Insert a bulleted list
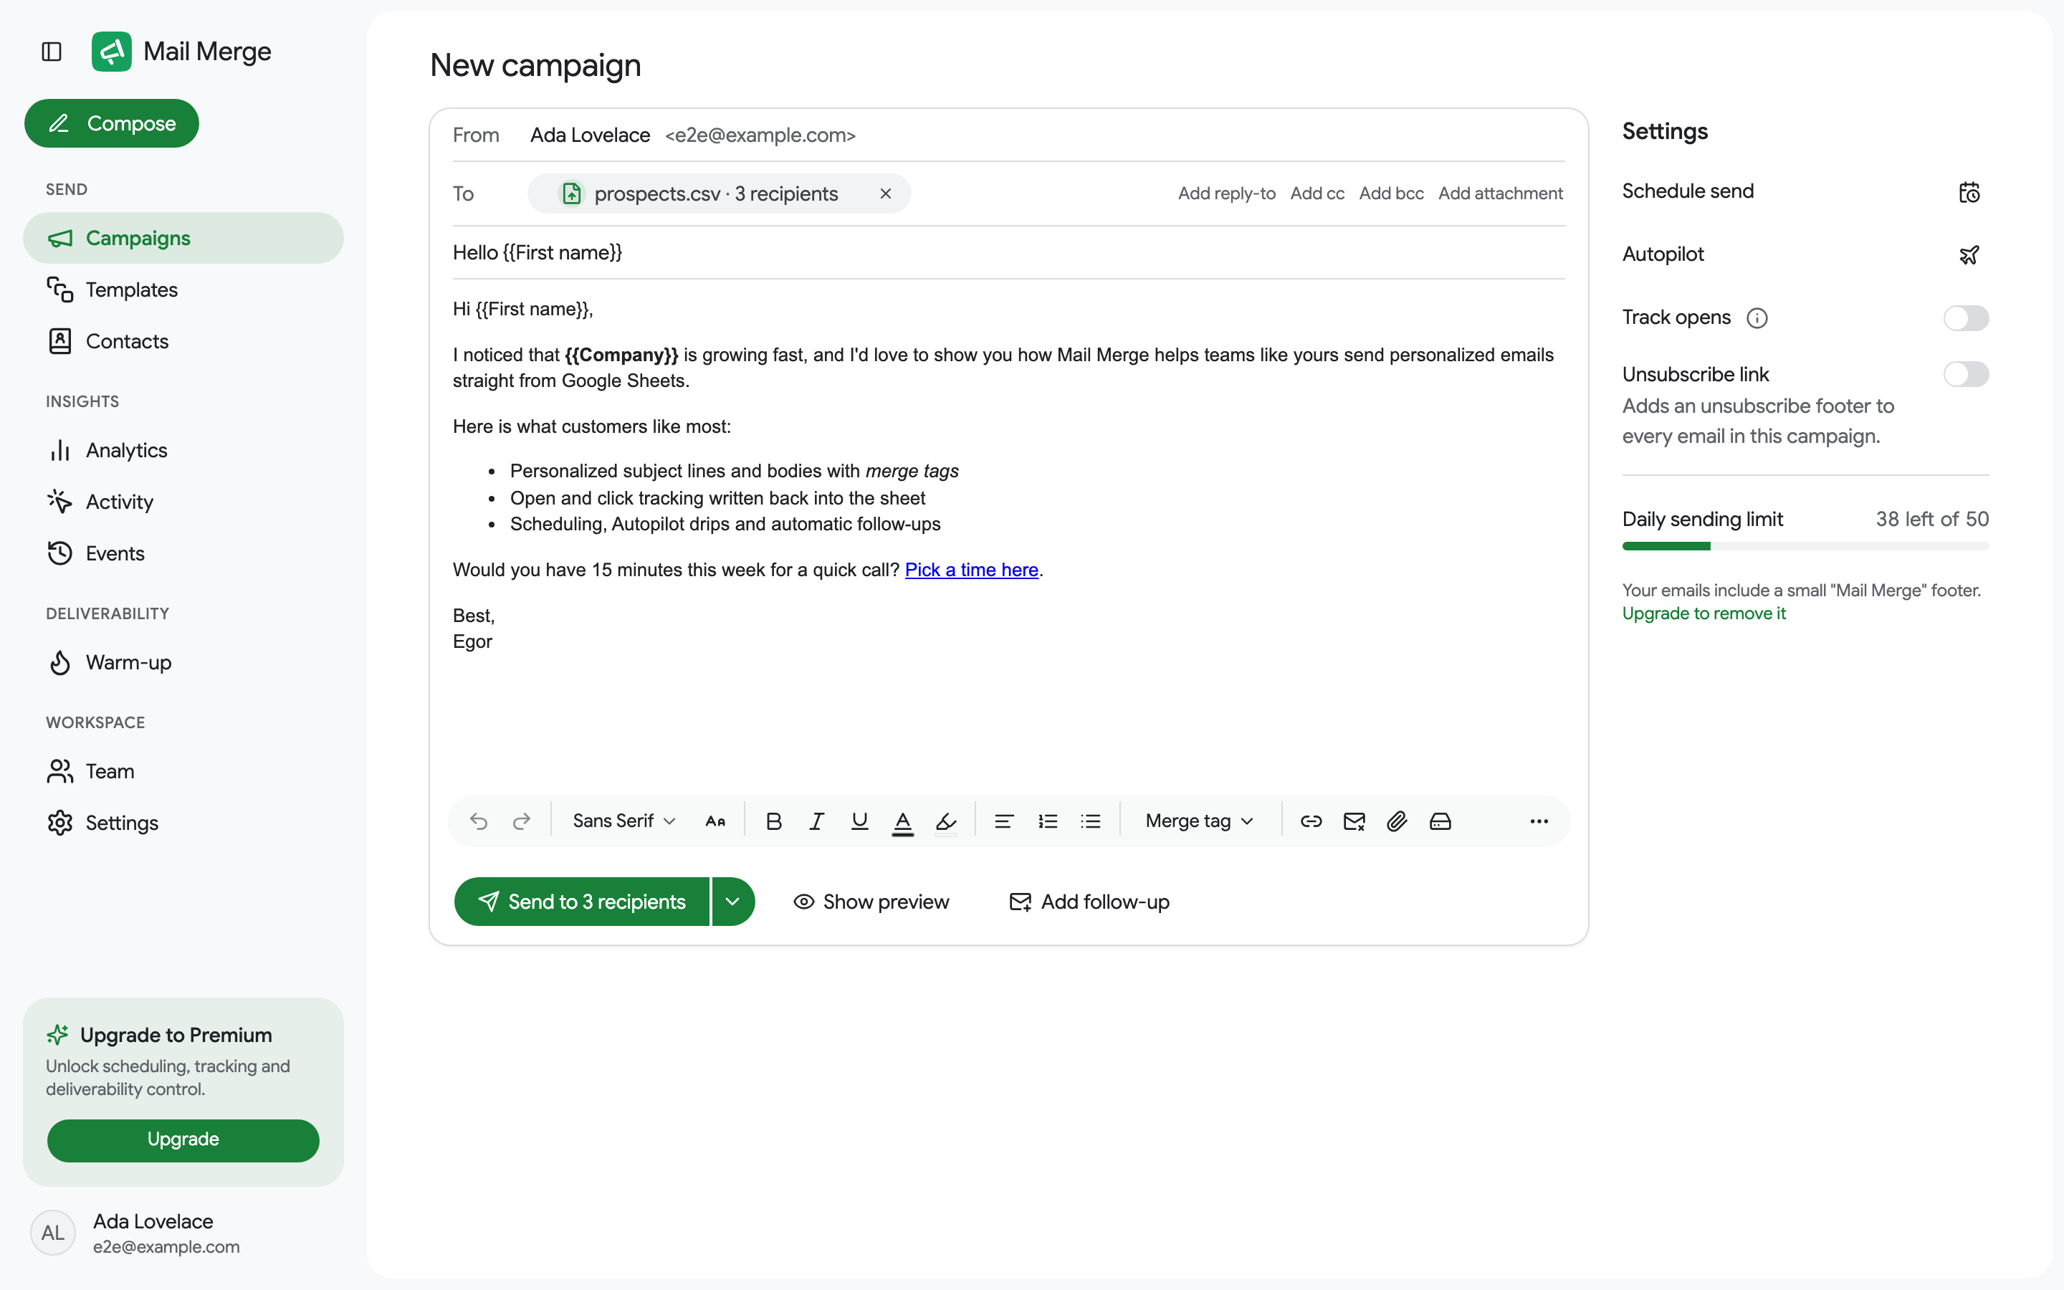Screen dimensions: 2064x1290 [x=1090, y=821]
